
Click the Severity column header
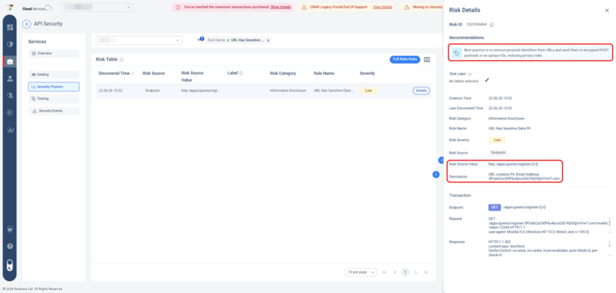367,73
